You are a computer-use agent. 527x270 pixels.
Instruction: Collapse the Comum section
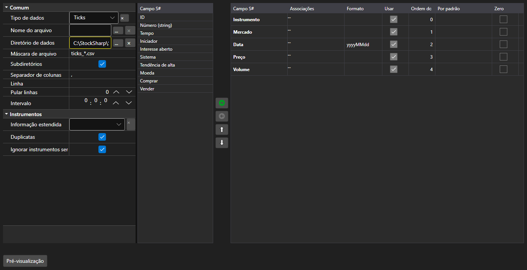[6, 8]
